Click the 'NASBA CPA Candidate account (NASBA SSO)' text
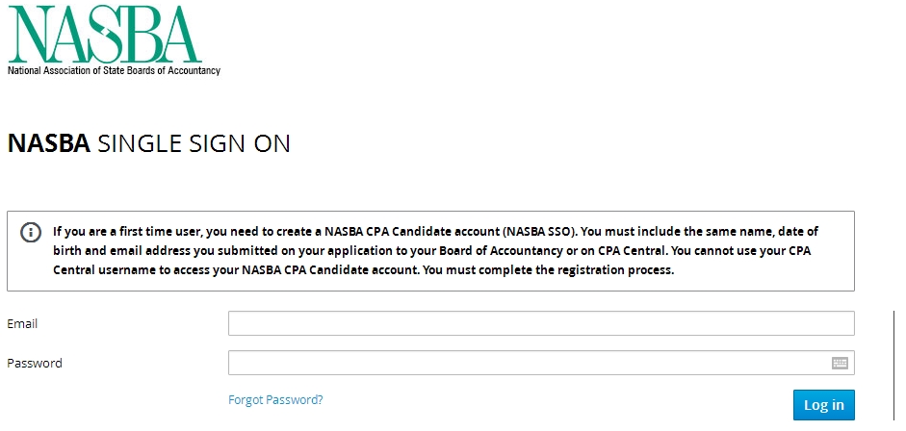Image resolution: width=906 pixels, height=431 pixels. click(x=452, y=232)
